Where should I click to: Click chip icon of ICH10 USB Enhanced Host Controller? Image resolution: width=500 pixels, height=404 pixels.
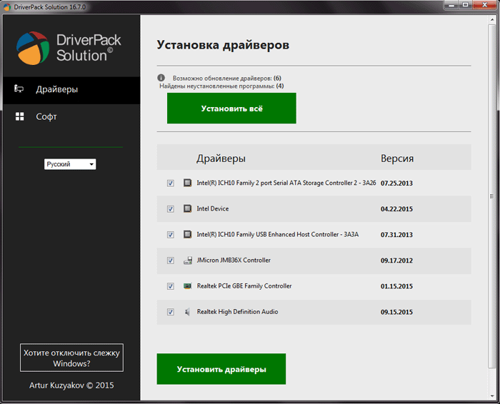tap(187, 235)
